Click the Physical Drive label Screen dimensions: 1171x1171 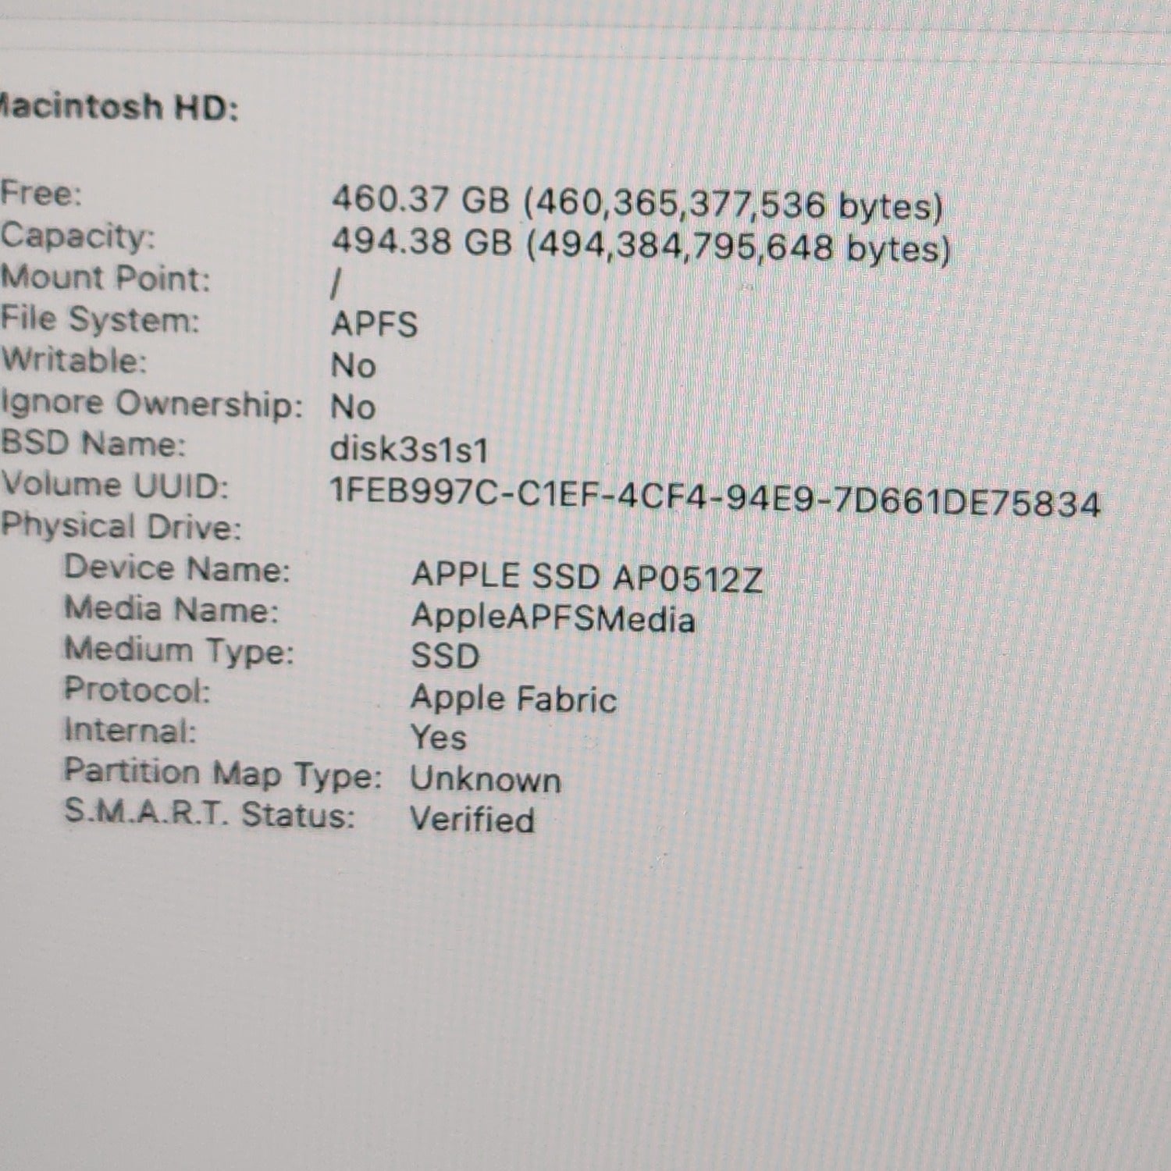[121, 527]
